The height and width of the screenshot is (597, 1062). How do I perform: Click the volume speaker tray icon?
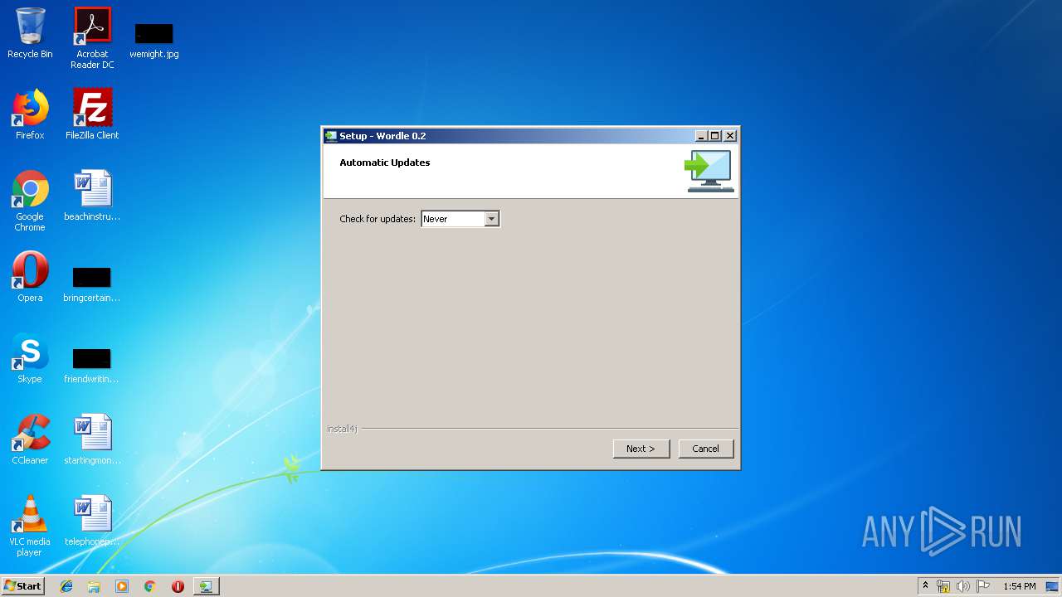[963, 586]
